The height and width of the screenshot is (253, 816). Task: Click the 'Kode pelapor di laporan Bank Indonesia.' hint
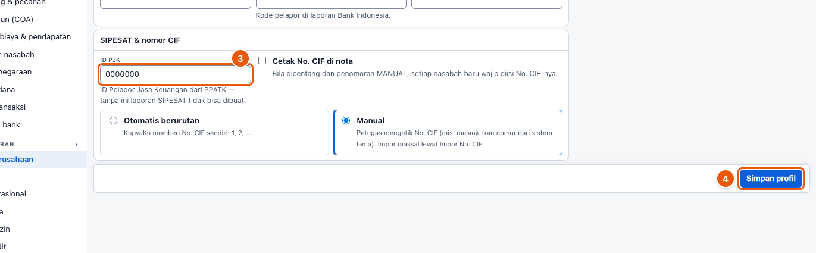click(x=323, y=15)
